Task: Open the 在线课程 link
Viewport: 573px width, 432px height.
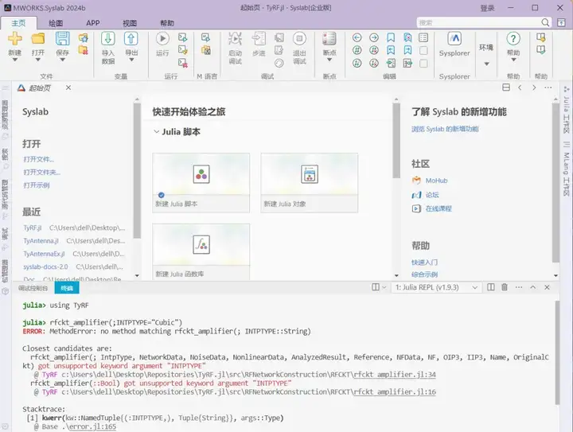Action: click(439, 208)
